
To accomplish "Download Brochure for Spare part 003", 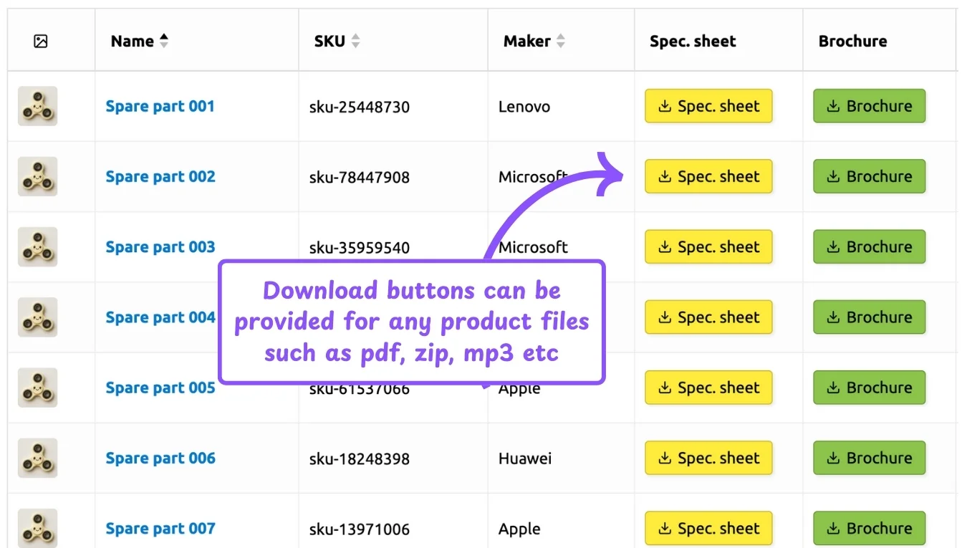I will tap(870, 247).
